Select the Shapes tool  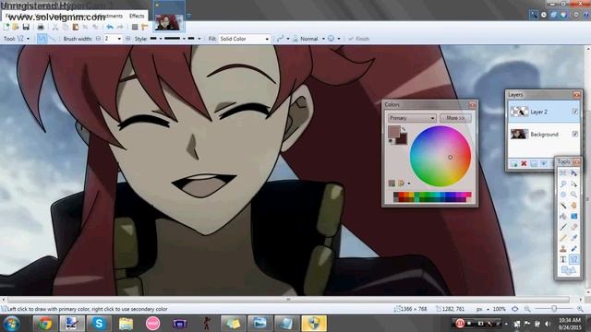(569, 270)
